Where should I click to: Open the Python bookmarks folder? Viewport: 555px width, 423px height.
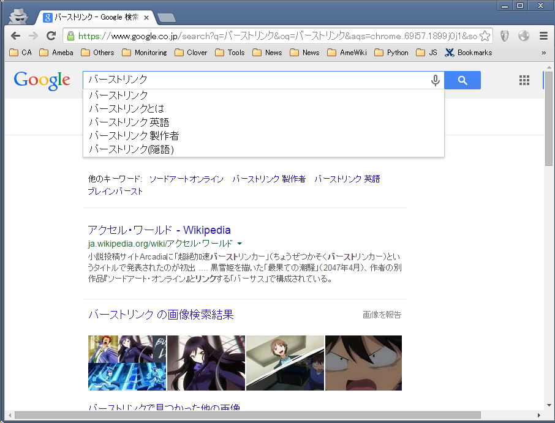(x=391, y=53)
